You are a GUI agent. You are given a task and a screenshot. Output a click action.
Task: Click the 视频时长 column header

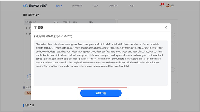tap(66, 22)
